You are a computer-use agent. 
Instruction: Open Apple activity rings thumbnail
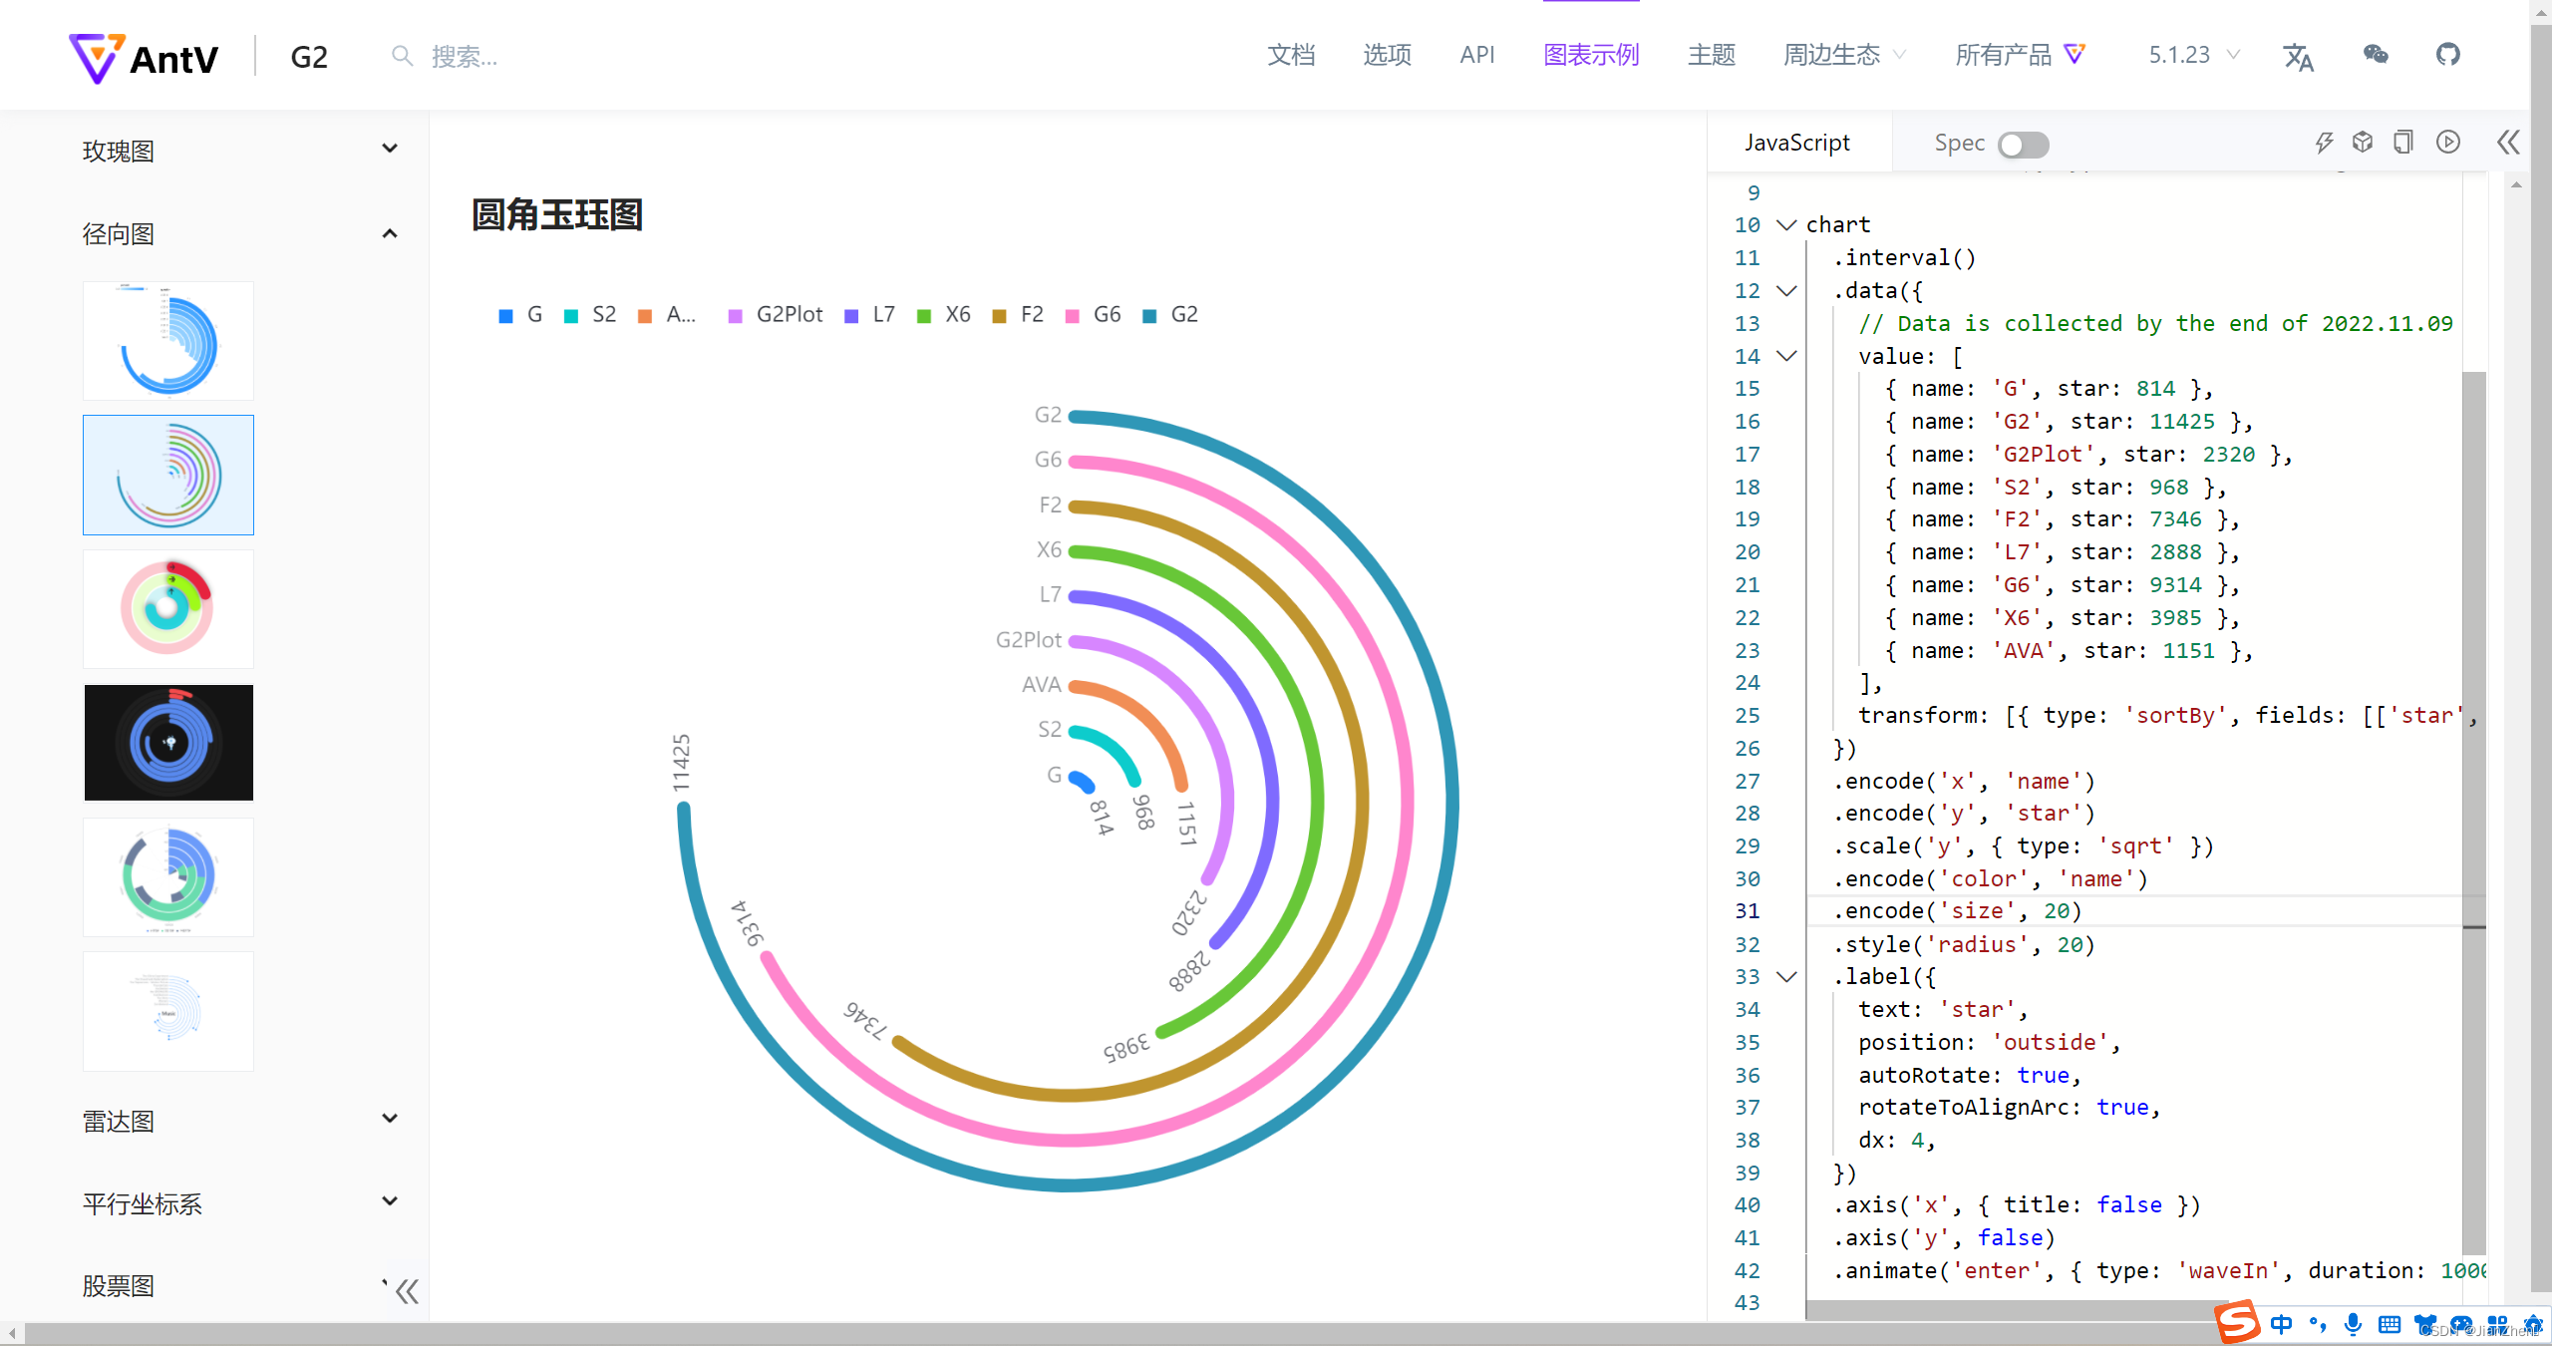(x=168, y=608)
